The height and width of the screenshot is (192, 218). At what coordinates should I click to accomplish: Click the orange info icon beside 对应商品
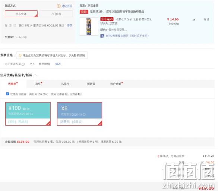tap(59, 6)
